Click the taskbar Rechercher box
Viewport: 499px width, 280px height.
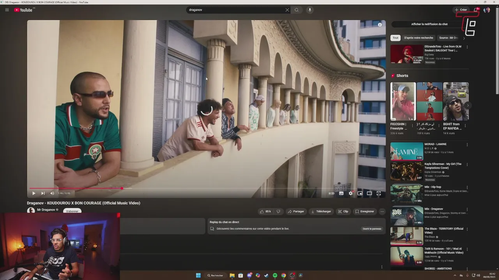(x=215, y=275)
